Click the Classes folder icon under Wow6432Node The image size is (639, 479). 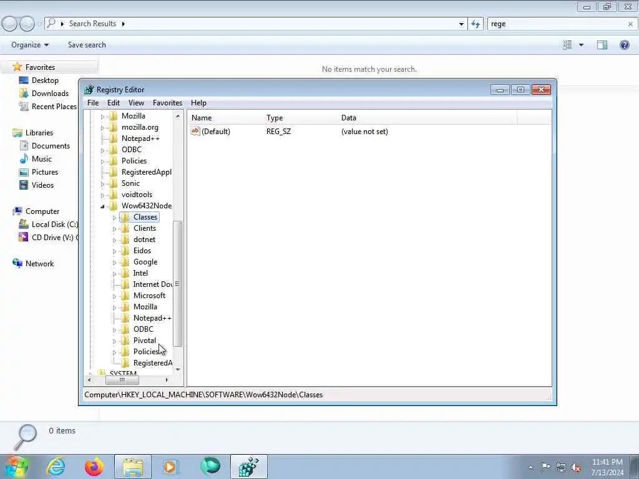click(x=125, y=217)
